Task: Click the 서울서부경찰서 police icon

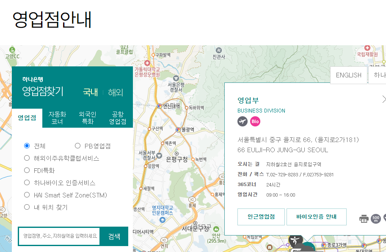Action: [x=159, y=155]
